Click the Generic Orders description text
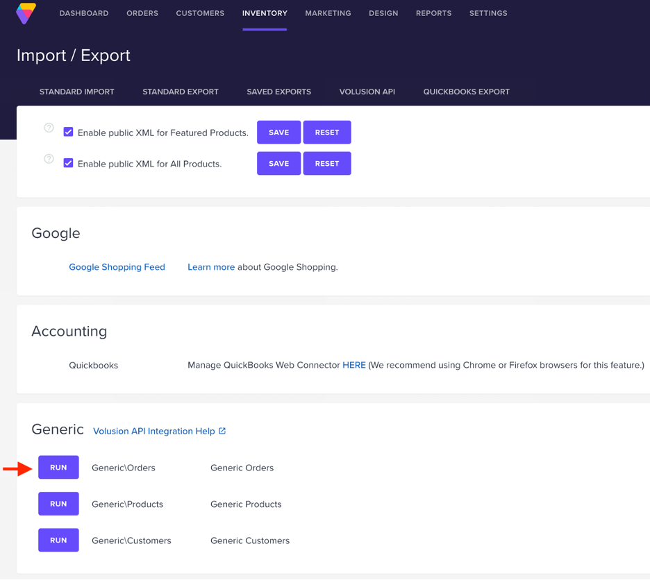The width and height of the screenshot is (650, 580). [242, 468]
